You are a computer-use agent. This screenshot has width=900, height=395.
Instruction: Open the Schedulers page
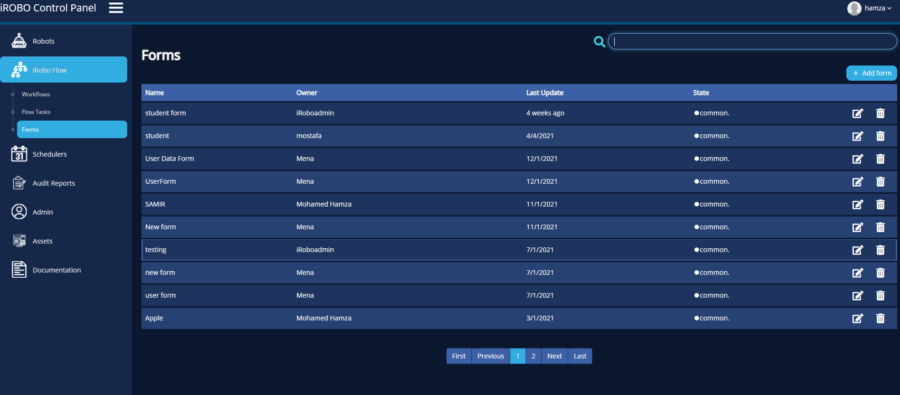[49, 154]
